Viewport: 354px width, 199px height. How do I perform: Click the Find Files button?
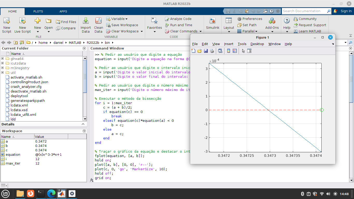tap(66, 22)
